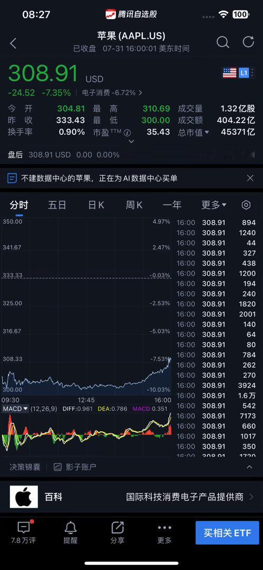Open the 7.8万评 comments icon

(24, 532)
